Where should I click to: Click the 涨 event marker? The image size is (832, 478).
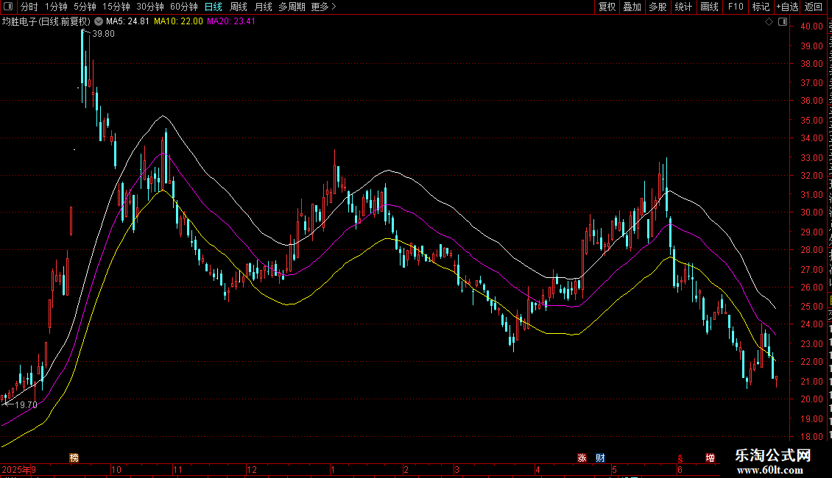point(582,458)
